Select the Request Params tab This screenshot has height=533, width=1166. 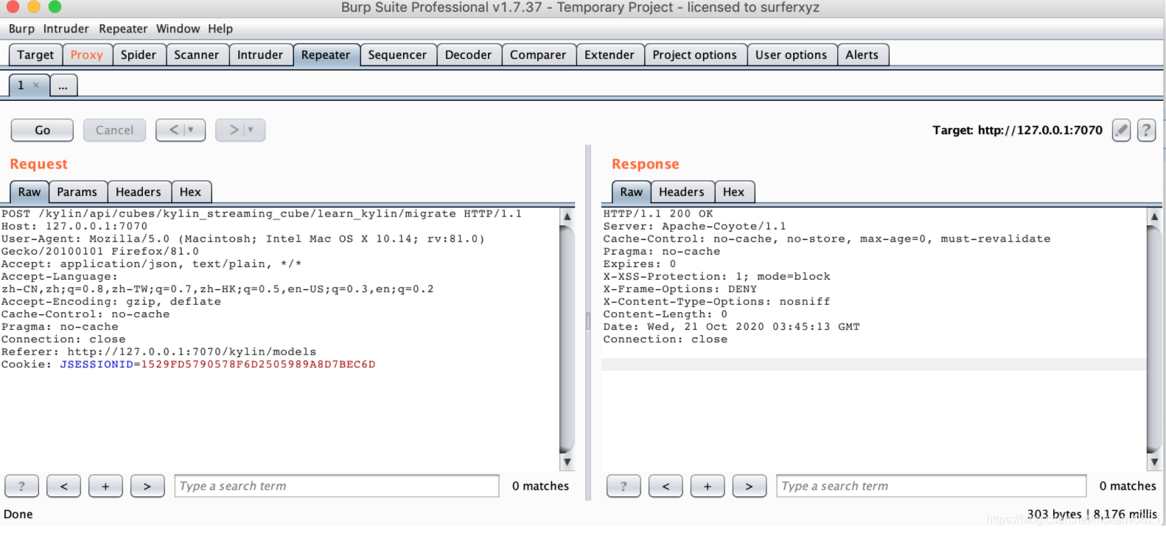77,192
